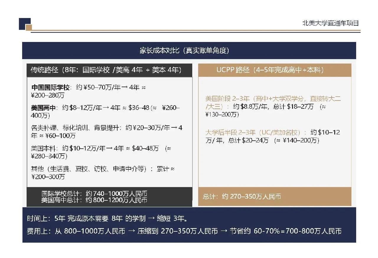The image size is (378, 258).
Task: Click the 北美大学直通车项目 title text
Action: pos(330,23)
